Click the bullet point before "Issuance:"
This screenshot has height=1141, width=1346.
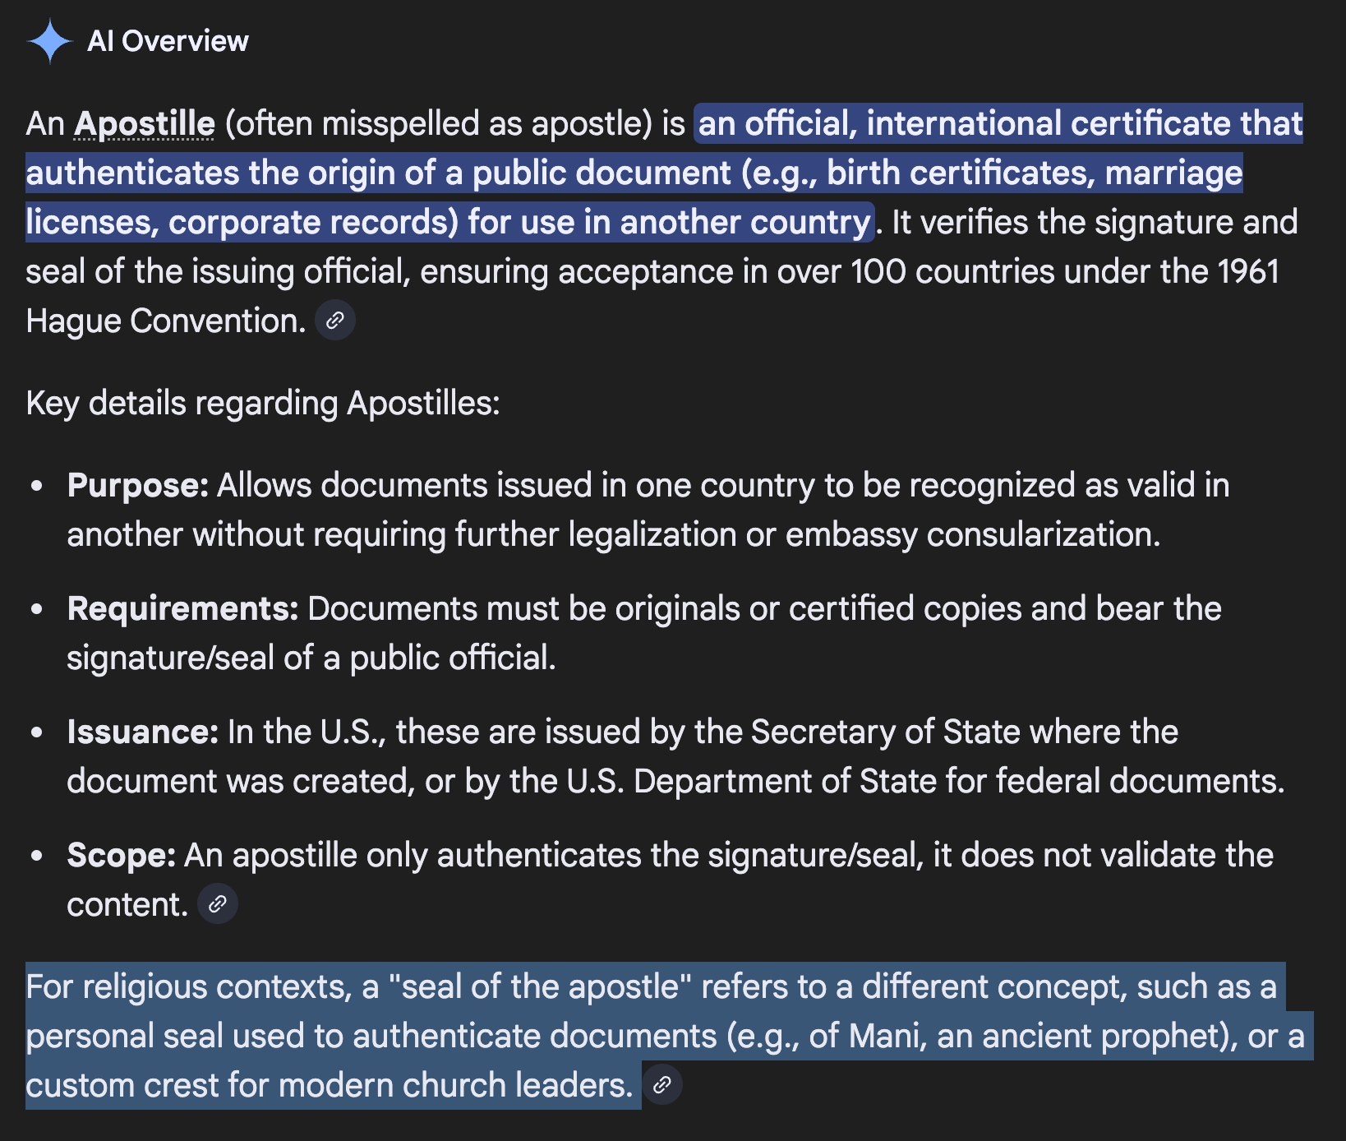[x=36, y=732]
